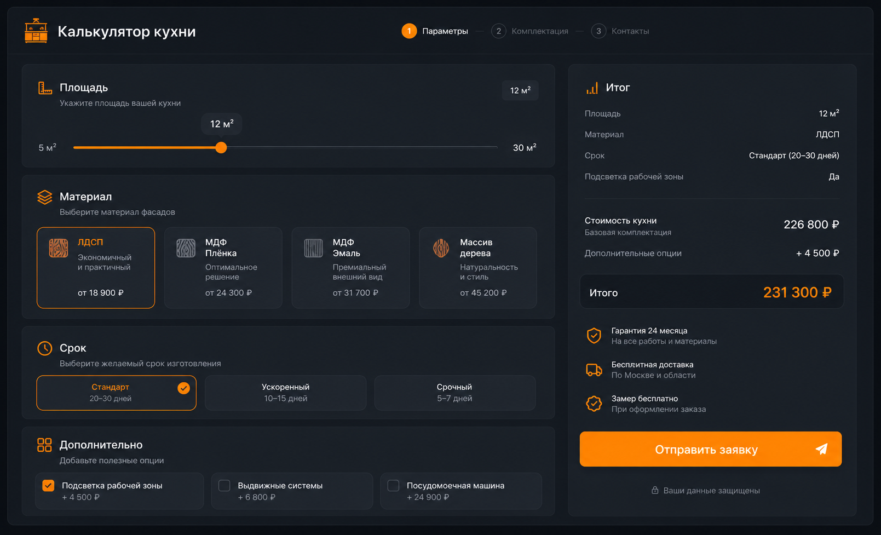Click the warranty shield icon
Viewport: 881px width, 535px height.
click(594, 336)
